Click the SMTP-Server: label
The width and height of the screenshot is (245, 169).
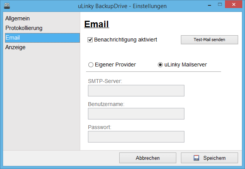pos(105,81)
